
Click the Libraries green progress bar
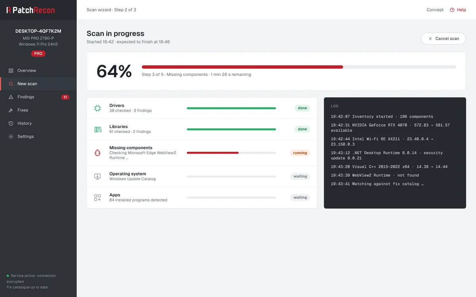click(x=231, y=129)
